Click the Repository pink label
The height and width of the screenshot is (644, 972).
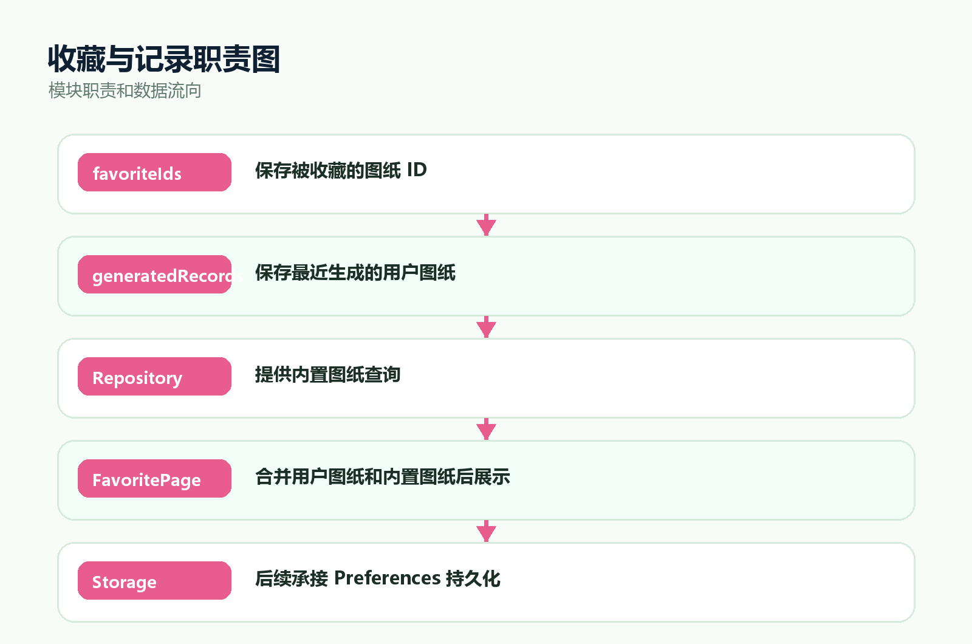[x=154, y=377]
